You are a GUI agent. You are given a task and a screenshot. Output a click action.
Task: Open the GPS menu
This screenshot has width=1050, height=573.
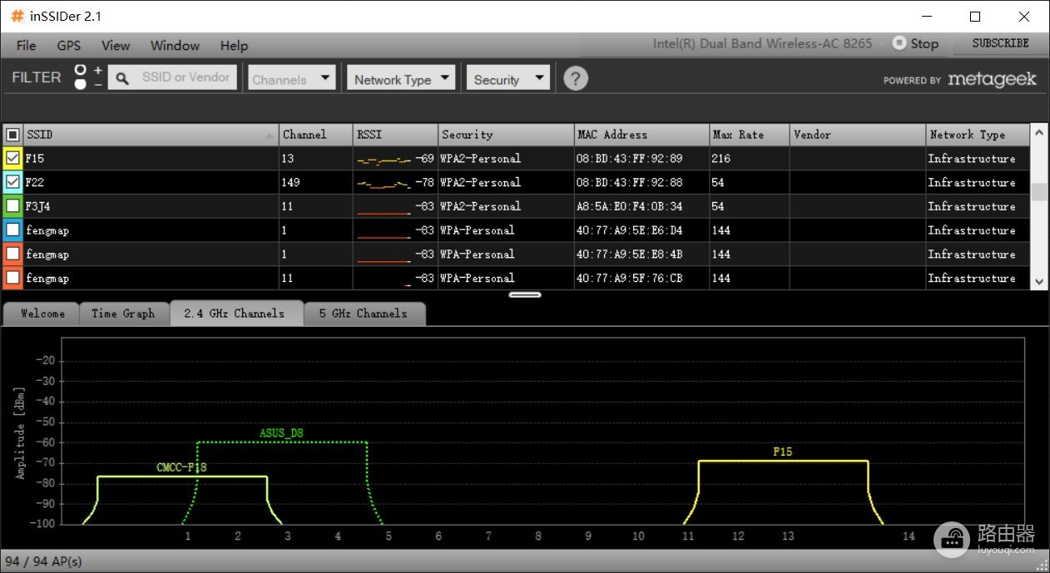(69, 45)
